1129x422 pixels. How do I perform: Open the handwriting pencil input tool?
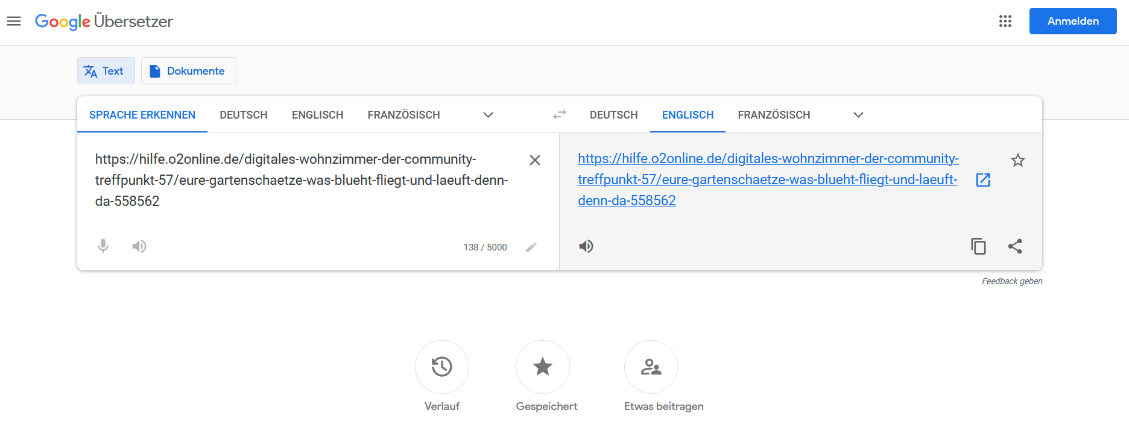pos(531,247)
